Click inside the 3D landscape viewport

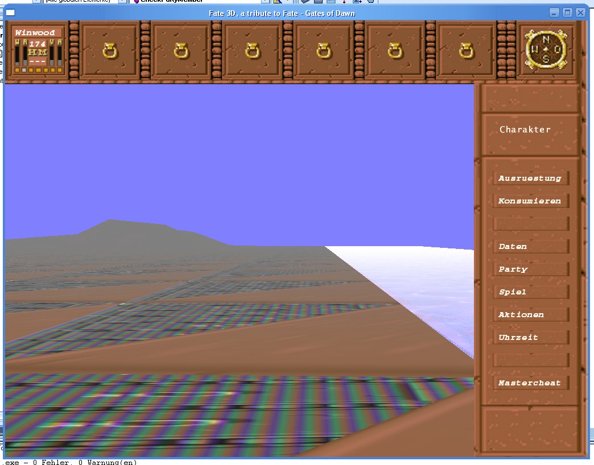[x=239, y=270]
